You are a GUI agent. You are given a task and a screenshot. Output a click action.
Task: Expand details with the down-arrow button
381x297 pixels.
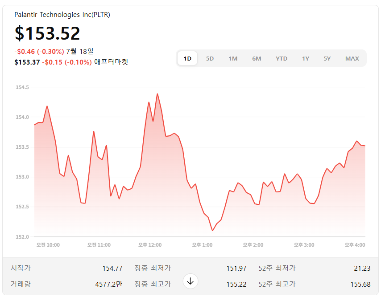pyautogui.click(x=190, y=281)
